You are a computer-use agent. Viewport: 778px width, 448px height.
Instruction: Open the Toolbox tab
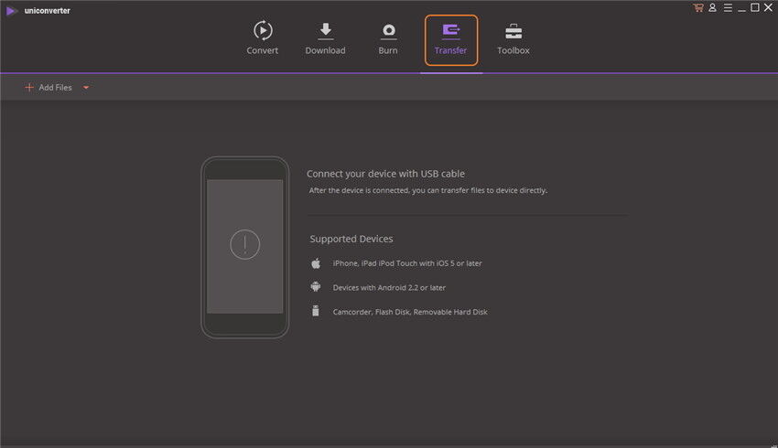point(513,38)
